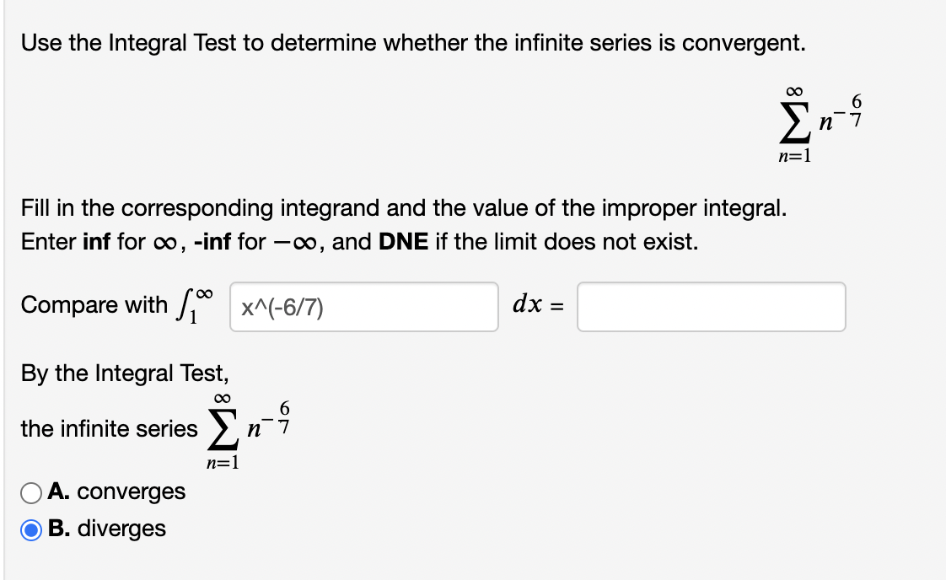Click the "B. diverges" answer label
The image size is (946, 580).
[107, 529]
